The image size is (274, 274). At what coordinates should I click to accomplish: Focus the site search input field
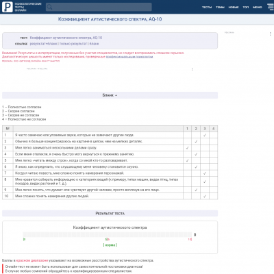click(99, 7)
